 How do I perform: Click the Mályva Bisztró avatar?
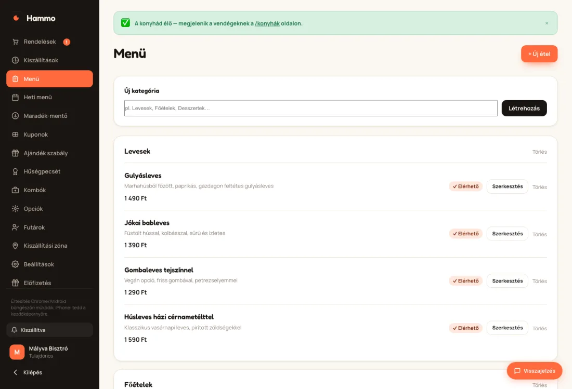coord(17,352)
